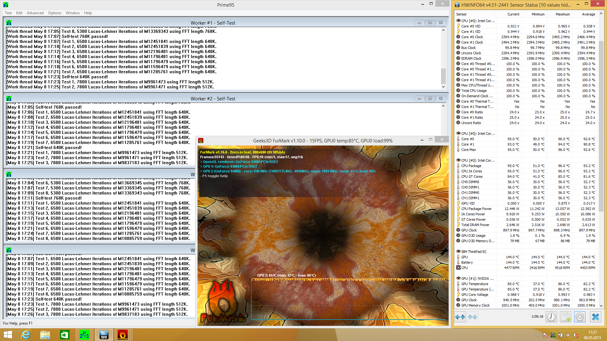
Task: Open the Window menu in Prime95
Action: click(x=73, y=13)
